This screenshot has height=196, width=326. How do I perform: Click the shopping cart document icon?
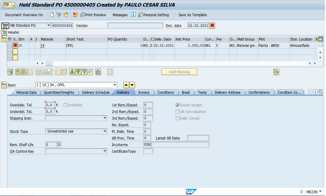[5, 25]
